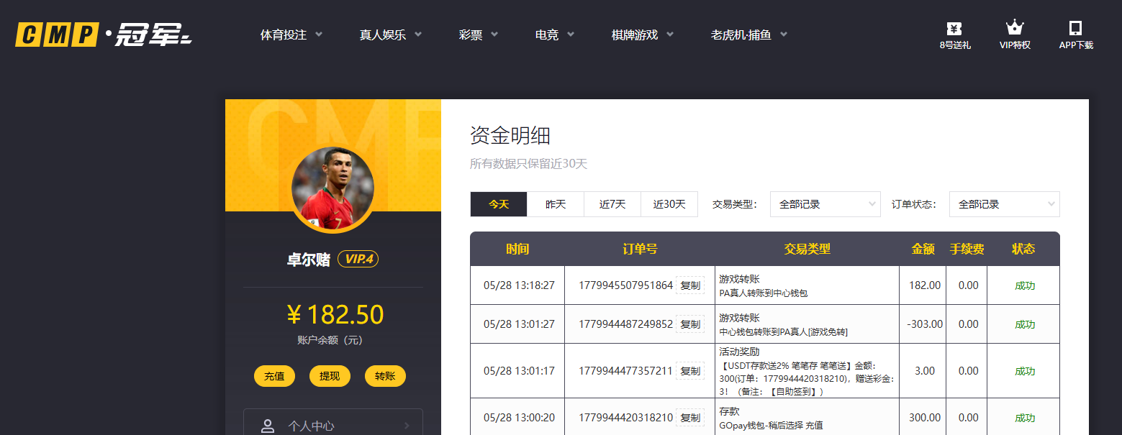Image resolution: width=1122 pixels, height=435 pixels.
Task: Select the 近7天 tab
Action: pos(612,204)
